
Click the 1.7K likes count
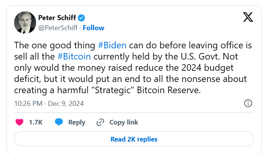click(x=36, y=122)
